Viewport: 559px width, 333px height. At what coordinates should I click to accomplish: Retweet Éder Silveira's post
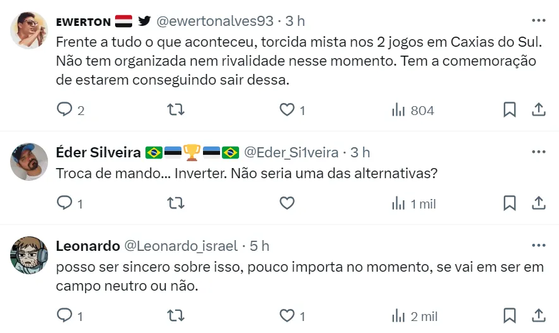(x=175, y=203)
